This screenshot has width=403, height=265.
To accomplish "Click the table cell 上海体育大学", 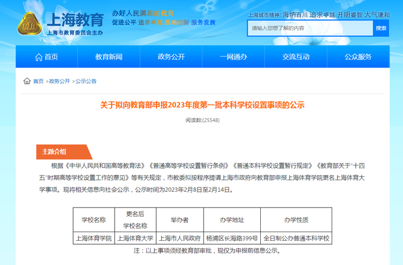I will pyautogui.click(x=135, y=238).
